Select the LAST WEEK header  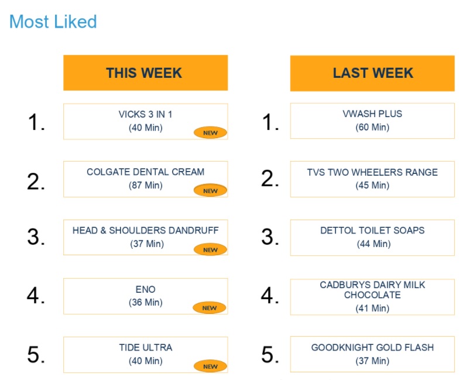[372, 73]
